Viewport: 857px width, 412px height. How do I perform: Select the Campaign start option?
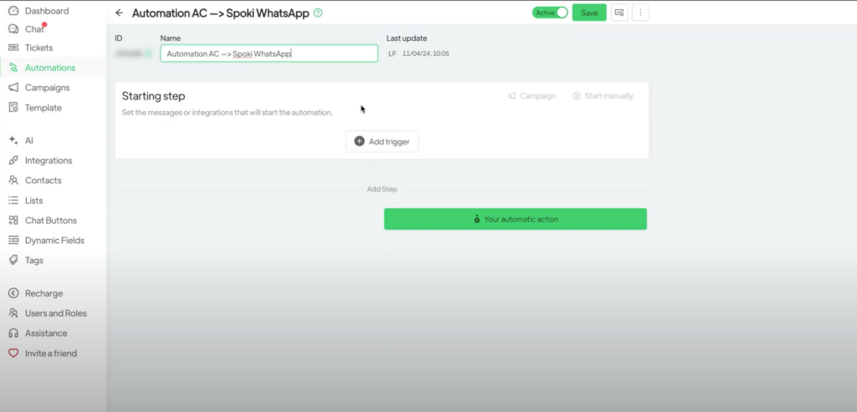coord(531,96)
